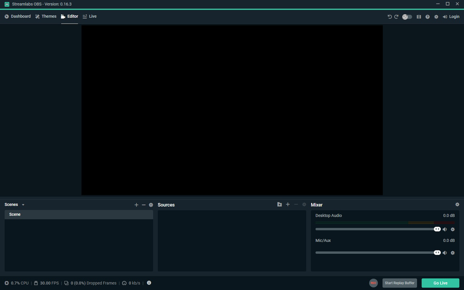
Task: Open the stats info icon dropdown
Action: click(149, 283)
